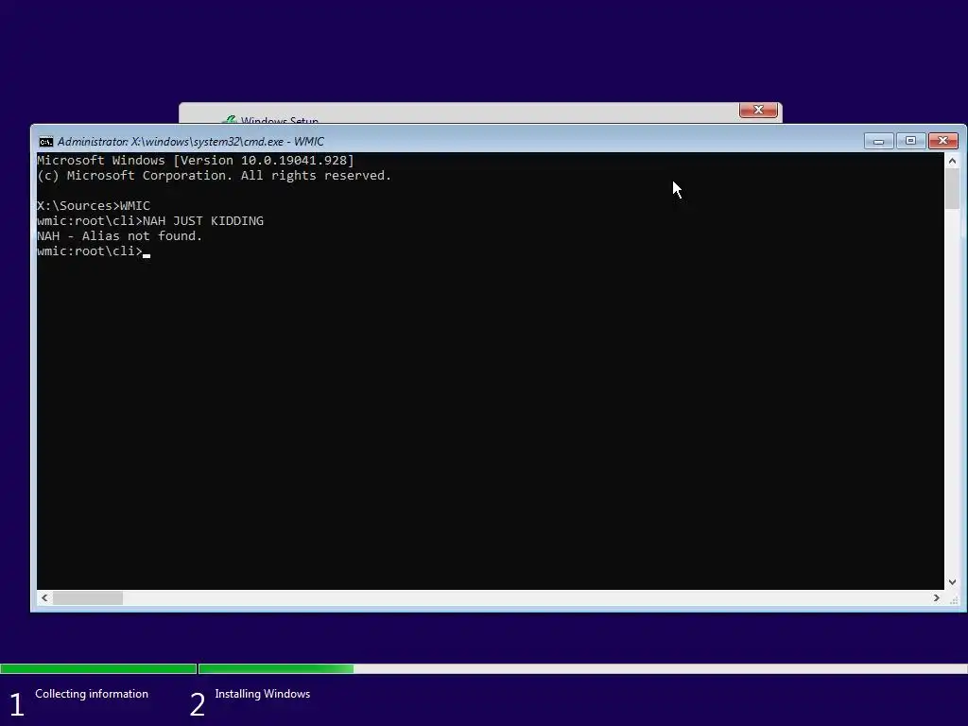This screenshot has height=726, width=968.
Task: Click the vertical scrollbar up arrow
Action: (x=952, y=161)
